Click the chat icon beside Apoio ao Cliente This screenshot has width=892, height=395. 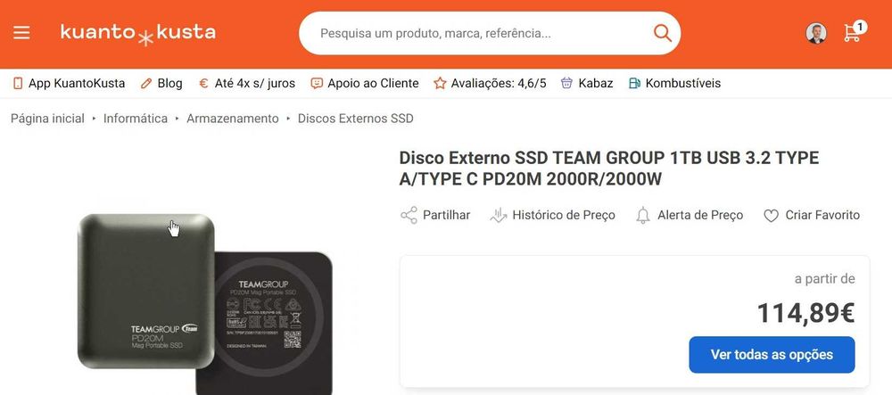pyautogui.click(x=317, y=84)
